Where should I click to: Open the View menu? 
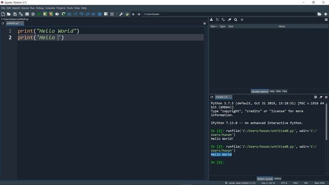click(x=77, y=8)
